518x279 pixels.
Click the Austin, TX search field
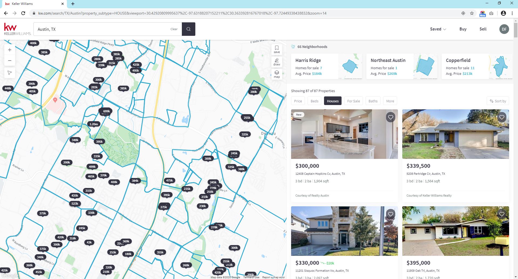pyautogui.click(x=103, y=29)
